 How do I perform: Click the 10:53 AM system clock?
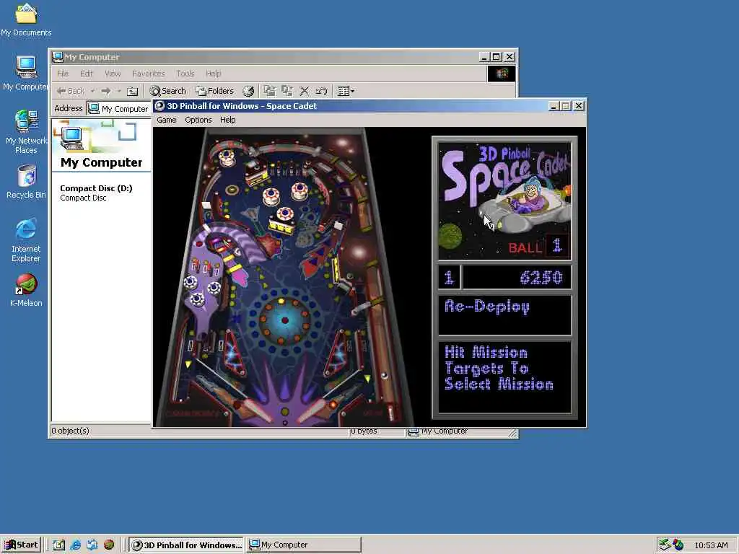point(711,545)
